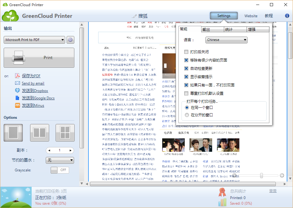293x208 pixels.
Task: Uncheck the 自动检查更新 checkbox
Action: pos(186,69)
